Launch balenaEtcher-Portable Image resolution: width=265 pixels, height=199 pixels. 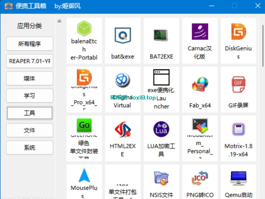84,39
